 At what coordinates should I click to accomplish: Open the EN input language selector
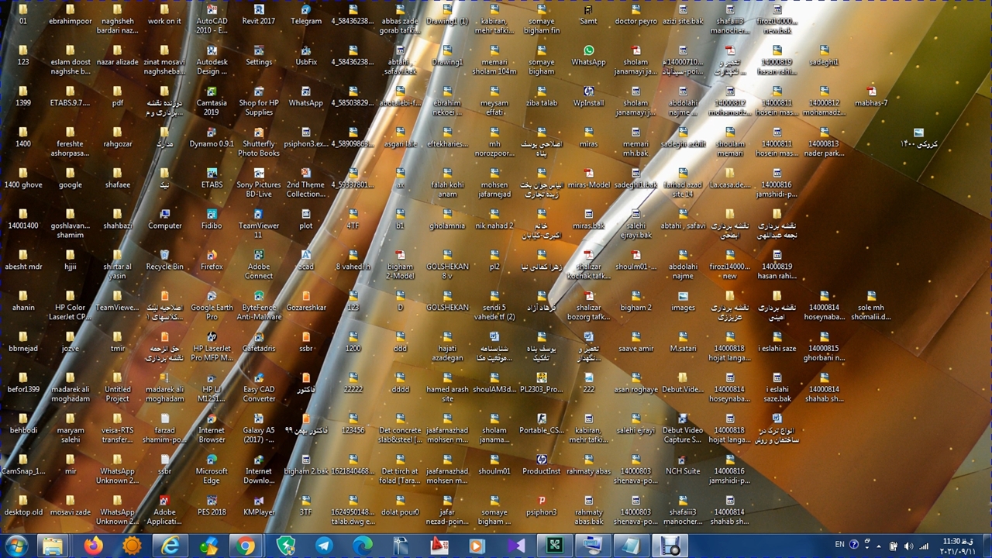(x=839, y=545)
